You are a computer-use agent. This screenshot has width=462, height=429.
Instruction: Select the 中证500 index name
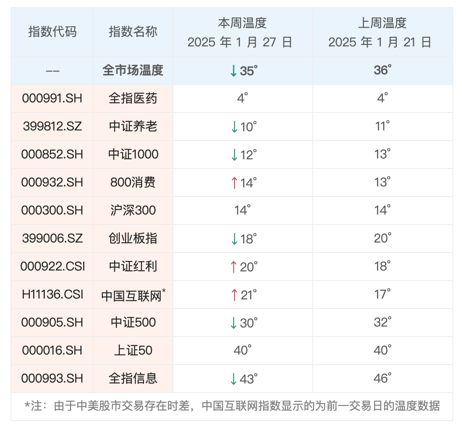133,322
